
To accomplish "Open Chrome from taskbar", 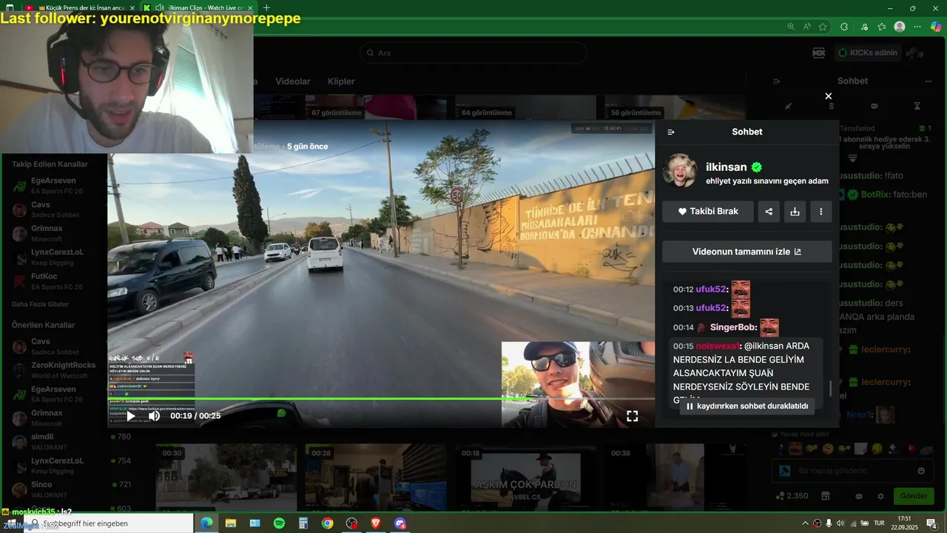I will (327, 523).
